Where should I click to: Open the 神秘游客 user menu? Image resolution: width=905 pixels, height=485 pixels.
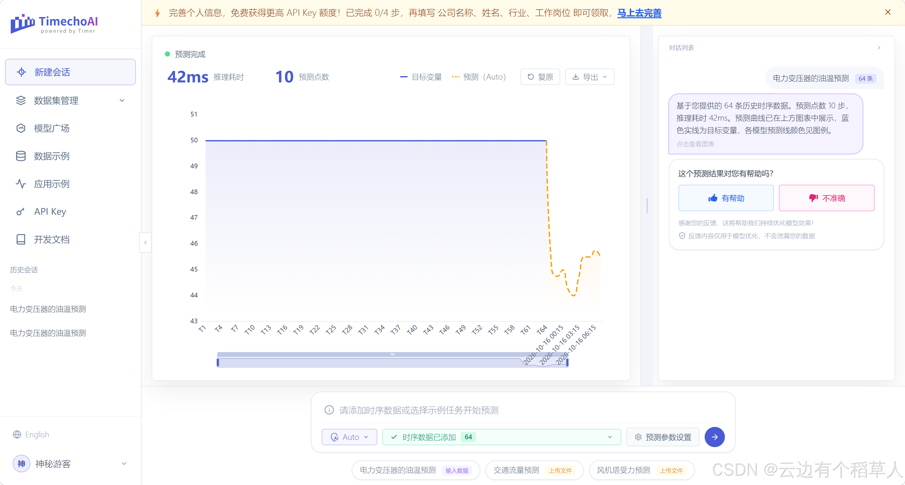(70, 464)
